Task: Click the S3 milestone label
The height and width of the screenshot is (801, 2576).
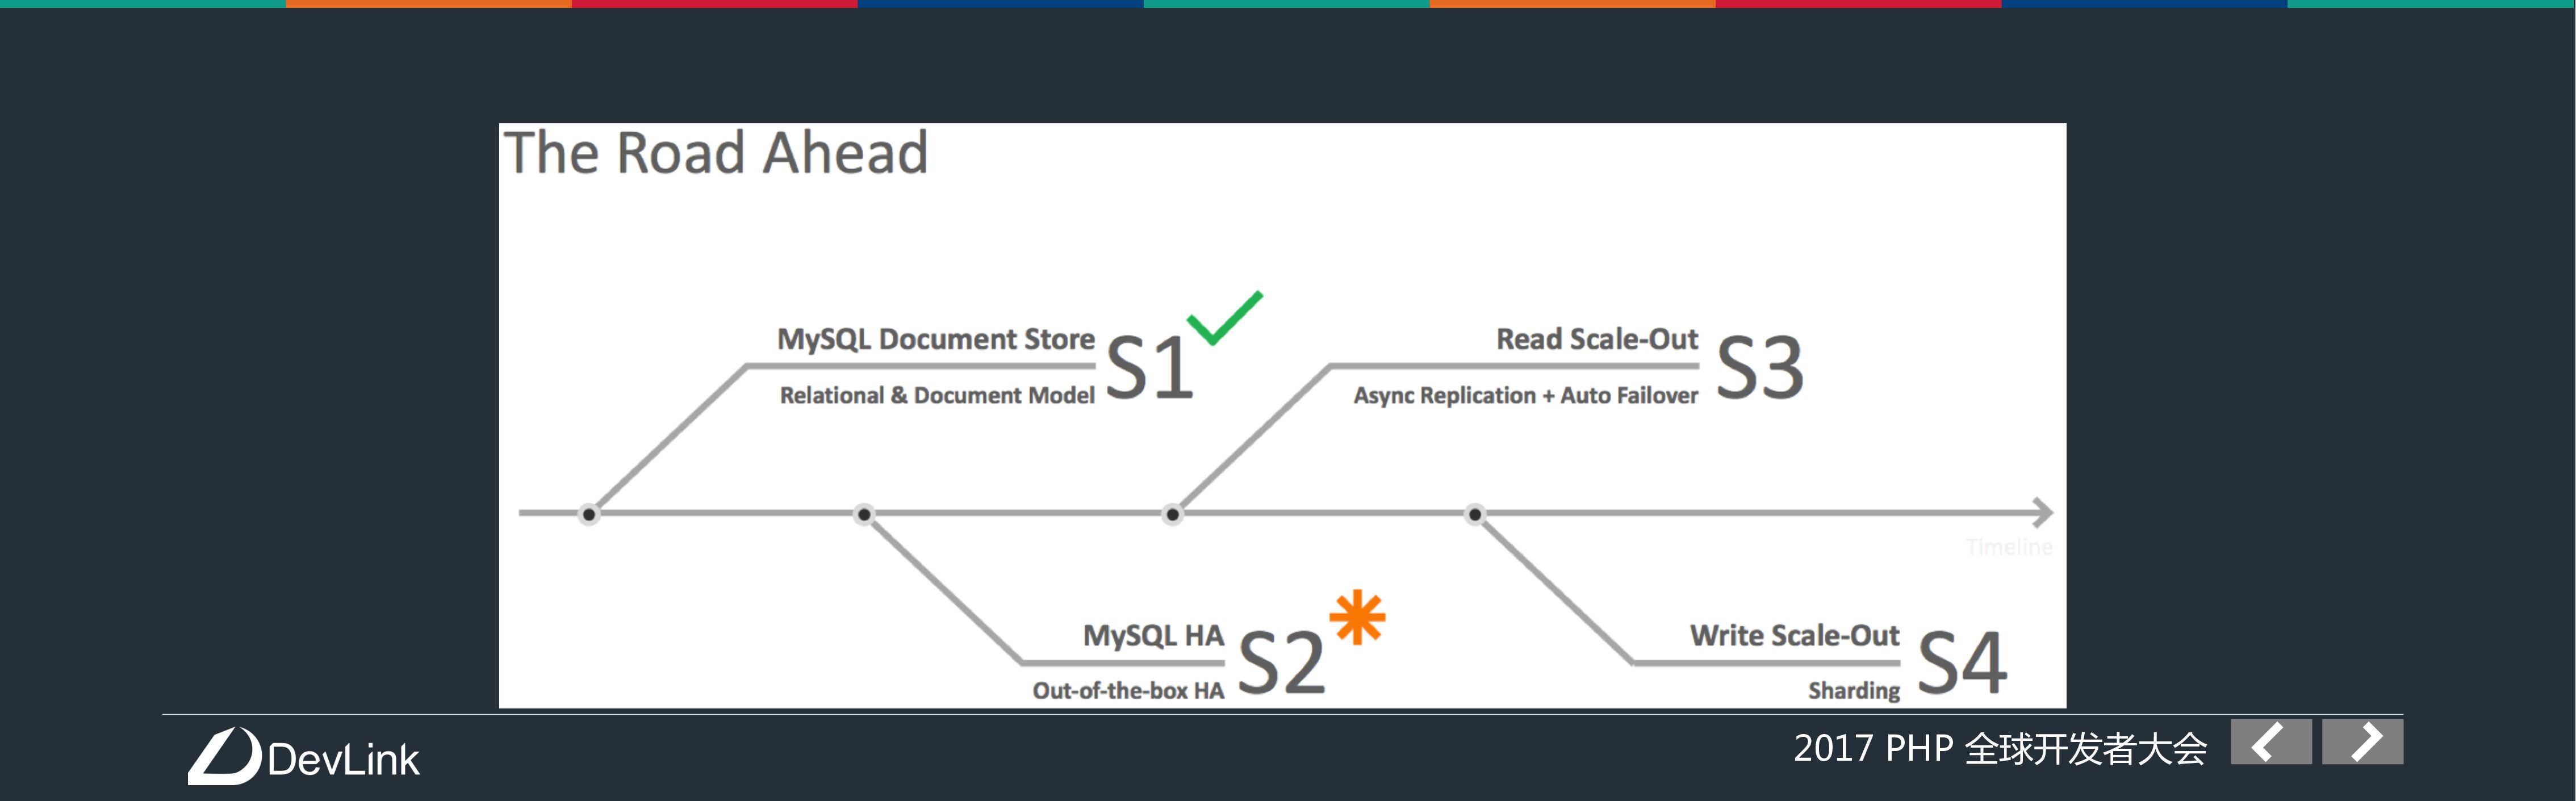Action: coord(1760,367)
